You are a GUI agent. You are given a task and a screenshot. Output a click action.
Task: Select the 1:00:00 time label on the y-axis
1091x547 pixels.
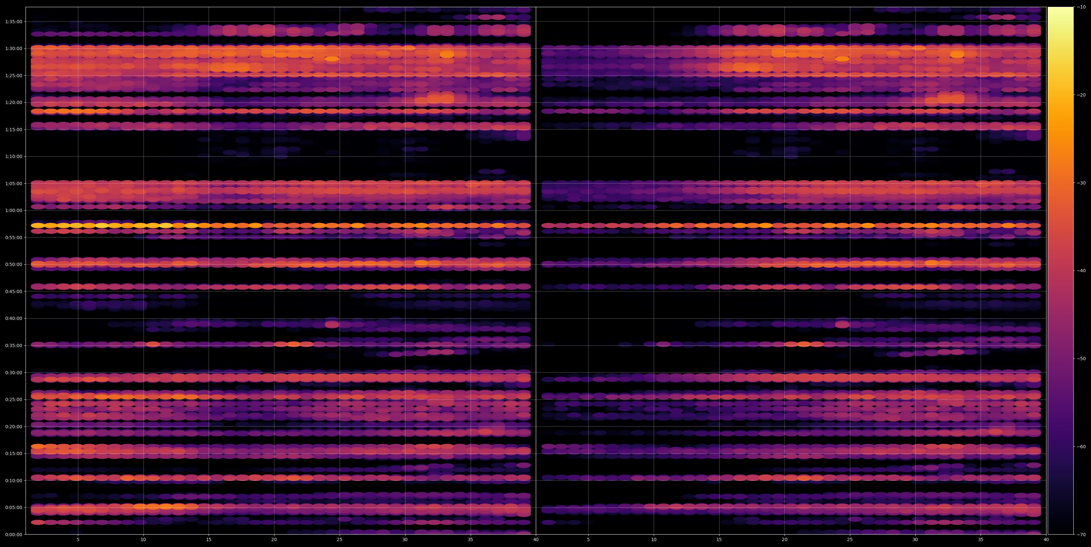[x=13, y=210]
